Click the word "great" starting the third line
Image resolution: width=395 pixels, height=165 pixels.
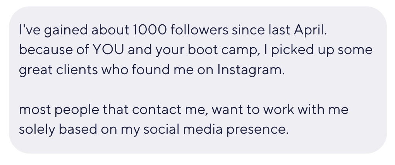click(x=36, y=70)
